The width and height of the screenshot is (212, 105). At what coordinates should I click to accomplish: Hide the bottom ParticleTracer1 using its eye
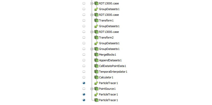[x=84, y=100]
